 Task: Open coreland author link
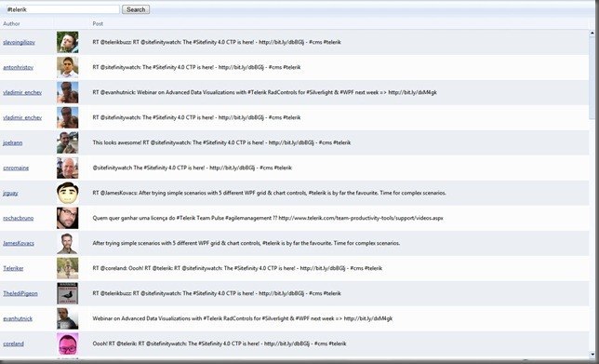click(13, 344)
